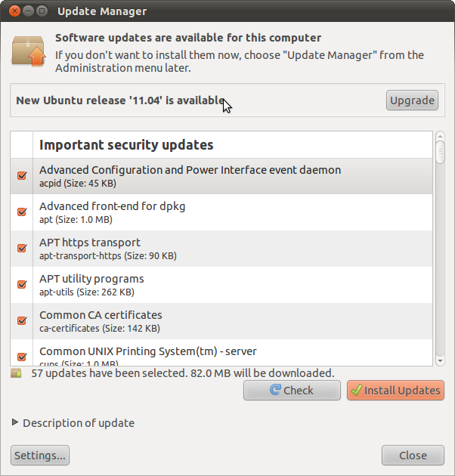Untick the APT utility programs checkbox
Image resolution: width=455 pixels, height=476 pixels.
[x=22, y=285]
